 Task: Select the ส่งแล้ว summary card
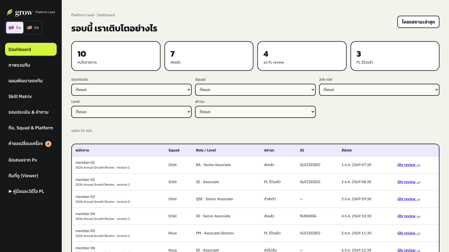[x=209, y=56]
